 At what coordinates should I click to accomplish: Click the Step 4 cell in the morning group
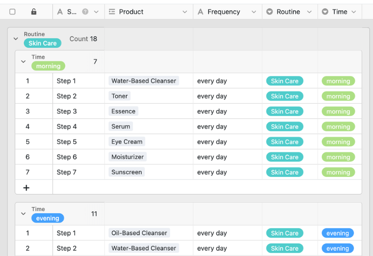click(79, 127)
